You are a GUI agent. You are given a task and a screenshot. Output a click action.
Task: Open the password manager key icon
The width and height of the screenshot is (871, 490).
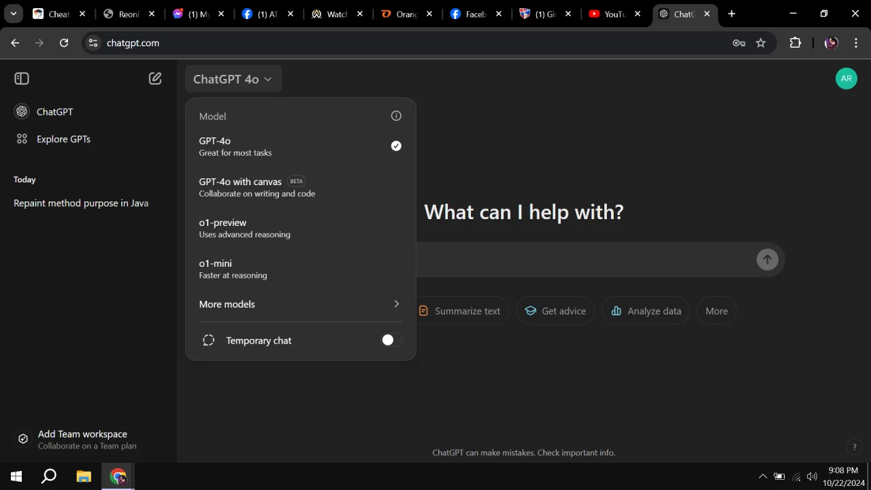tap(739, 43)
